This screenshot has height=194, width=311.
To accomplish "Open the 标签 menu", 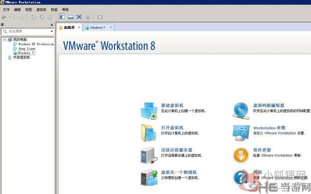I will 54,9.
